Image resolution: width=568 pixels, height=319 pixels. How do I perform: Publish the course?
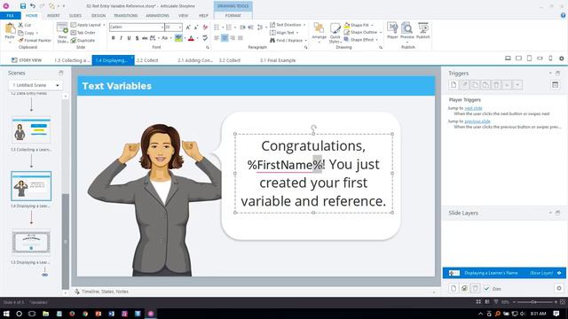coord(422,31)
